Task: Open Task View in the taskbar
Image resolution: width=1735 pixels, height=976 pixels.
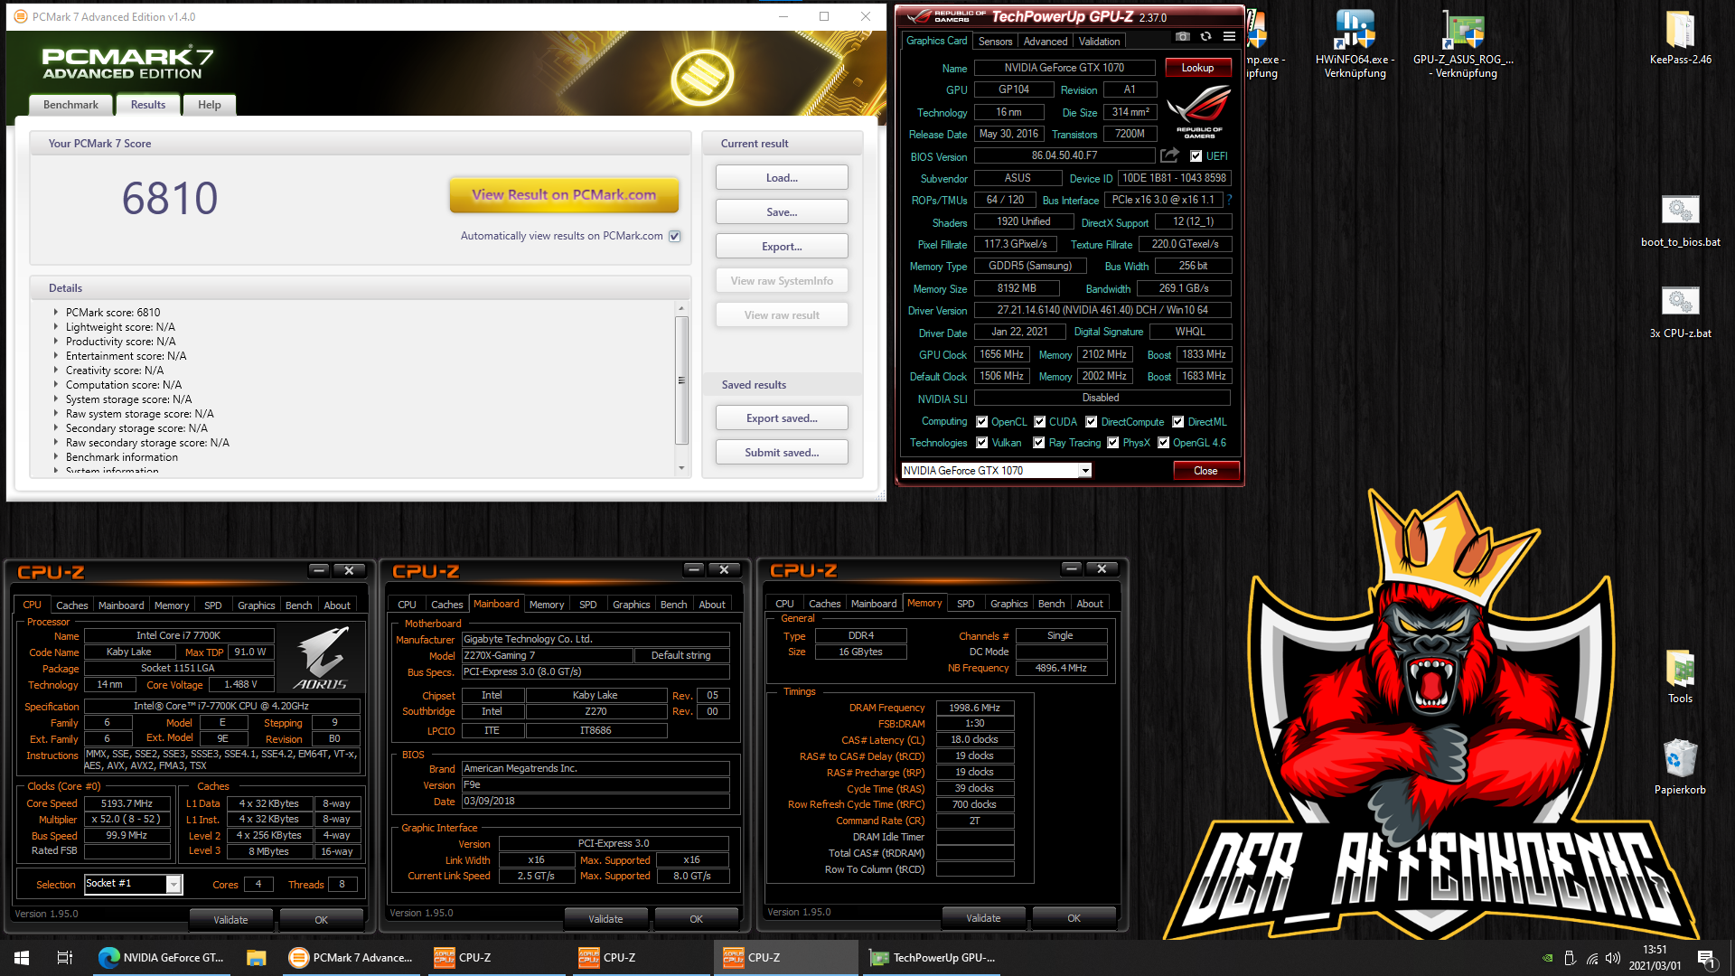Action: pyautogui.click(x=65, y=957)
